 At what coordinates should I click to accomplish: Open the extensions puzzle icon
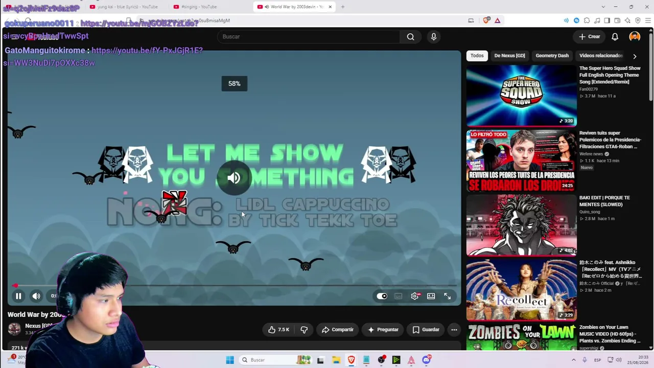pos(587,20)
